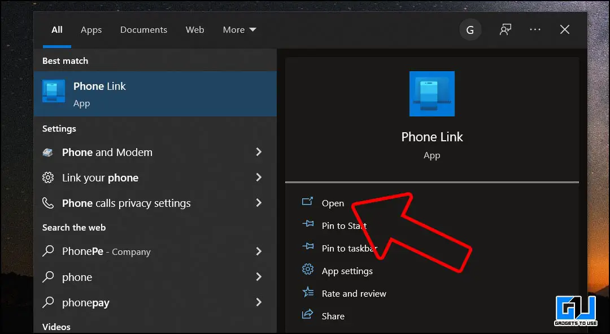The height and width of the screenshot is (334, 610).
Task: Click the search icon beside PhonePe
Action: (x=48, y=251)
